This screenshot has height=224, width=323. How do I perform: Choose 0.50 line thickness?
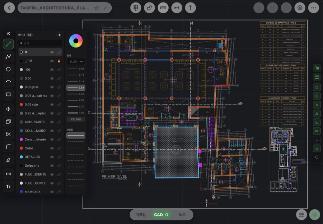coord(76,100)
